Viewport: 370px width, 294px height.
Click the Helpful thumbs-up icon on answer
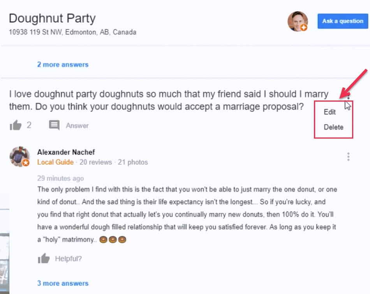tap(44, 259)
